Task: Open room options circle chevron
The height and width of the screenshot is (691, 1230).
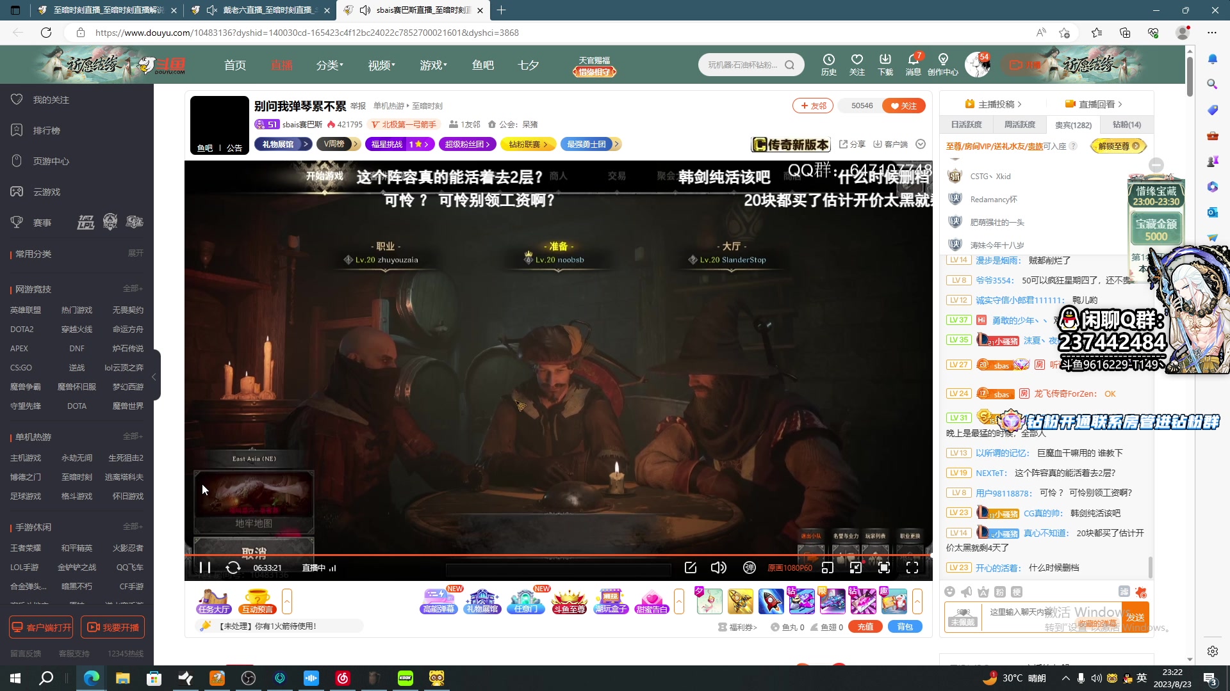Action: point(921,145)
